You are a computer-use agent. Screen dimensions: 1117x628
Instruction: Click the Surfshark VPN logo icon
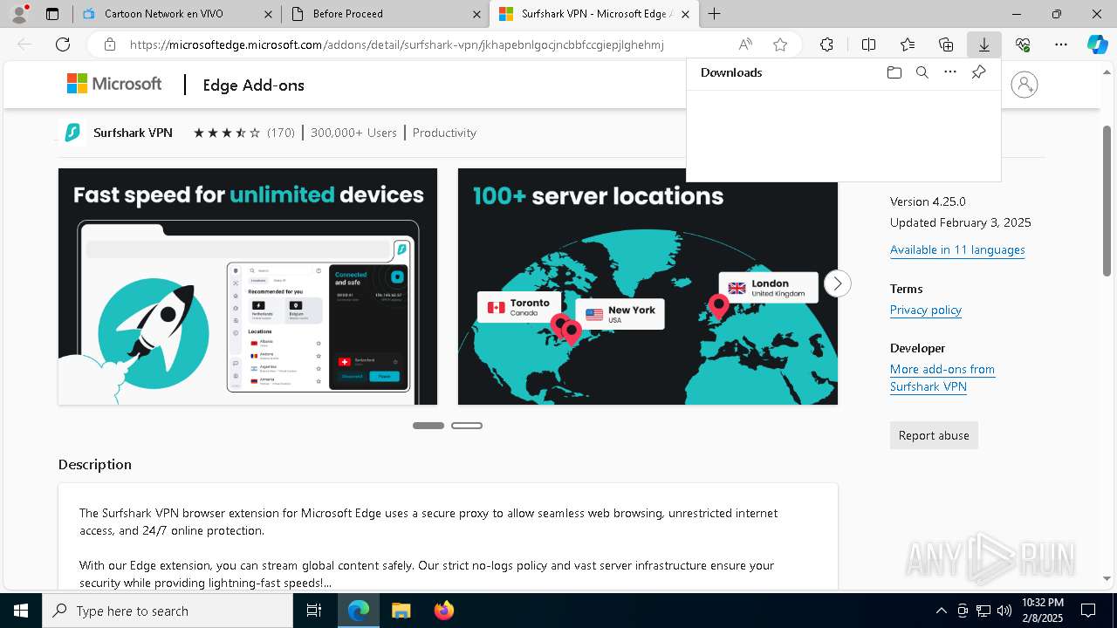coord(73,133)
